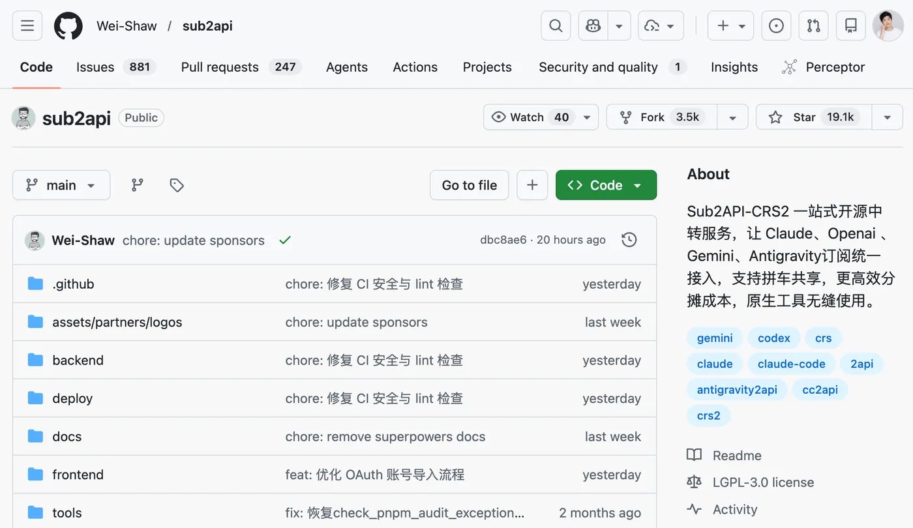Open the latest commit message 'chore: update sponsors'

coord(194,241)
